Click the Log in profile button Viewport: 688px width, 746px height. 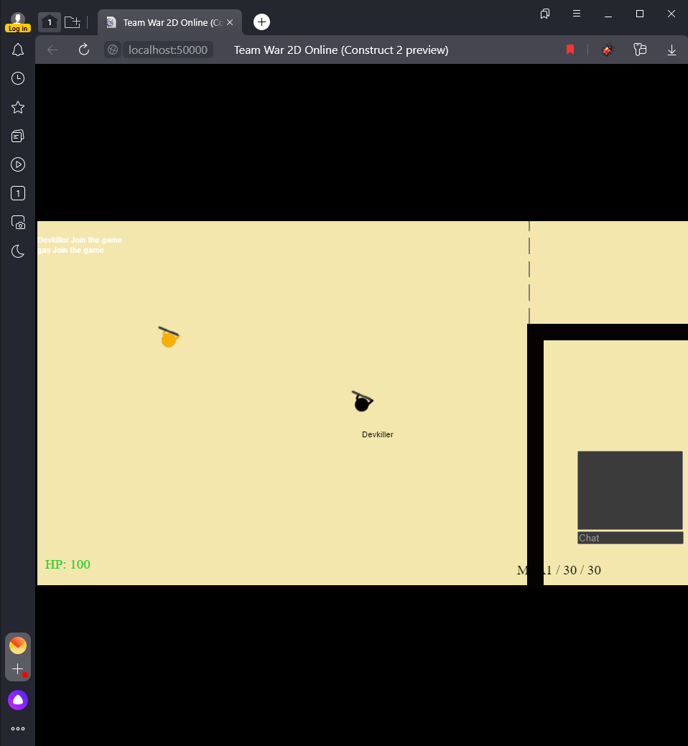tap(18, 23)
